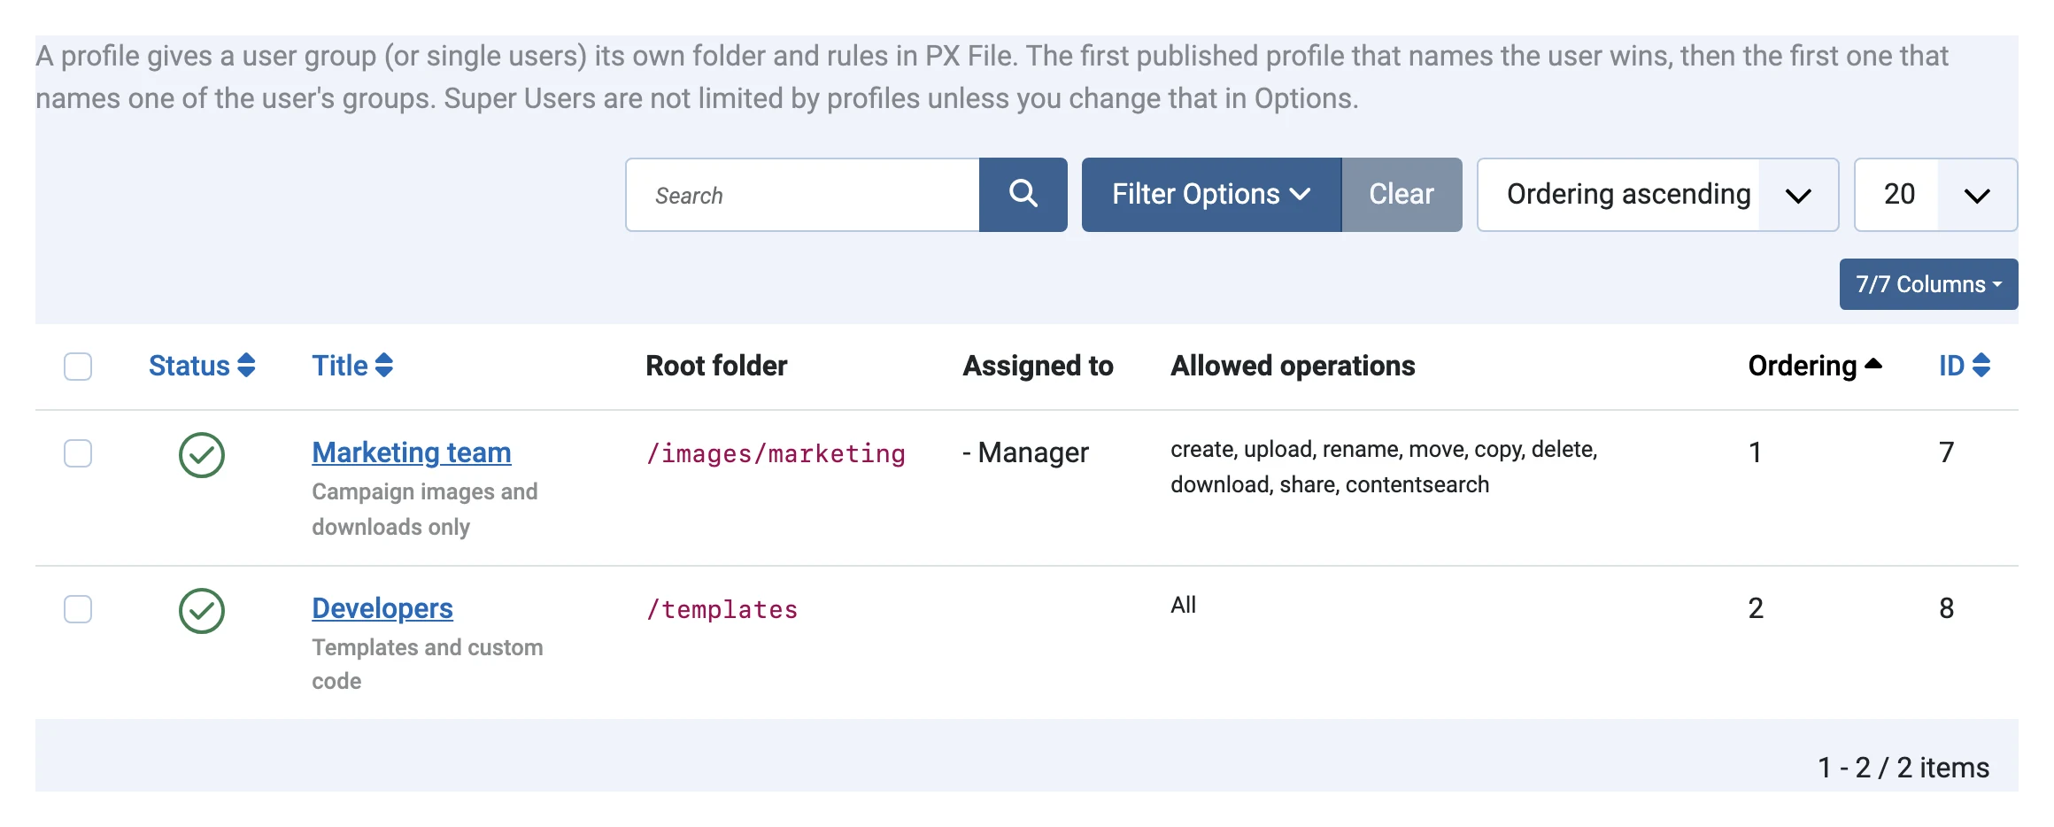The height and width of the screenshot is (827, 2054).
Task: Open the 20 items-per-page dropdown
Action: (x=1935, y=195)
